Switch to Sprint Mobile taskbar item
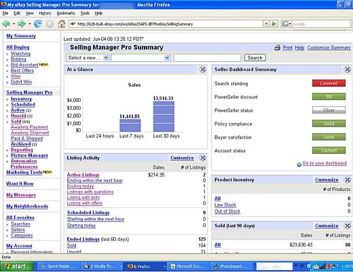The width and height of the screenshot is (353, 272). (x=58, y=267)
